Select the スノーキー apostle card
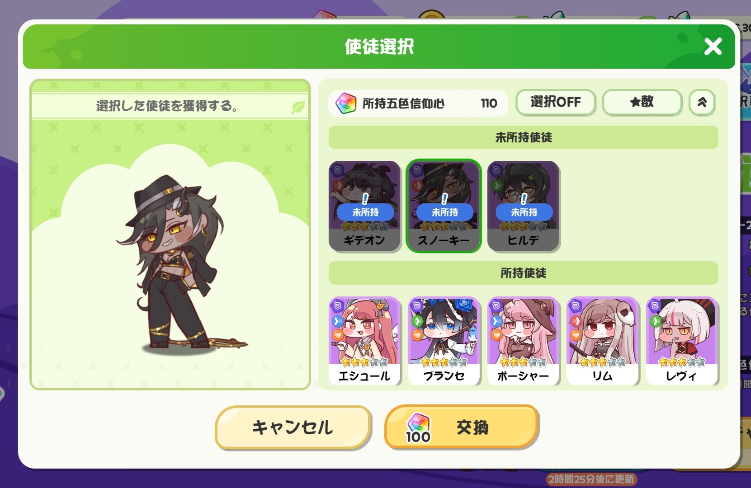This screenshot has height=488, width=751. [x=444, y=206]
